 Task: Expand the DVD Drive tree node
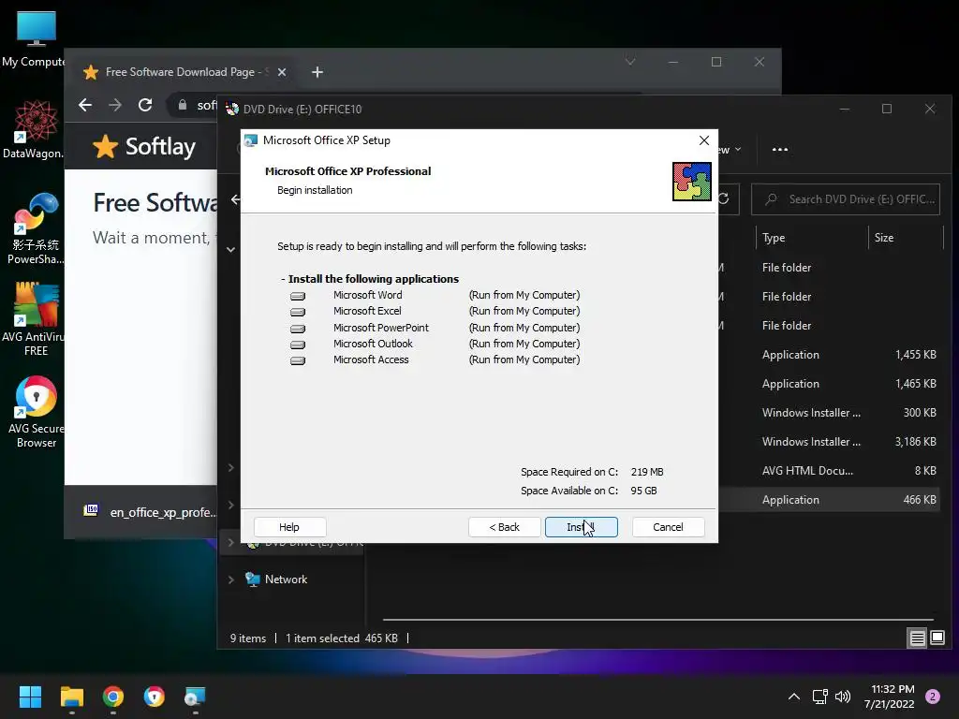(x=230, y=542)
